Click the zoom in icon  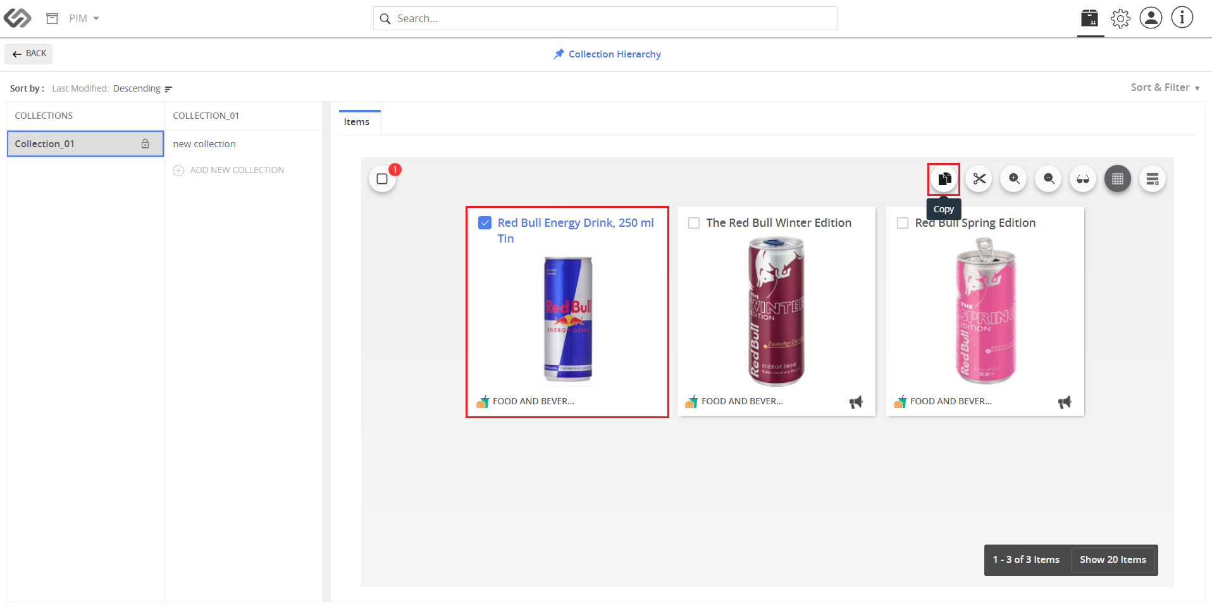pyautogui.click(x=1014, y=179)
